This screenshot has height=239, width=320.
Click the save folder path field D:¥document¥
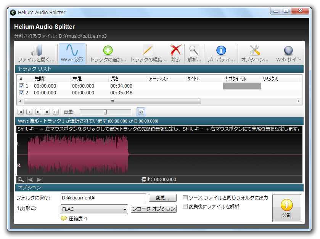pos(103,198)
